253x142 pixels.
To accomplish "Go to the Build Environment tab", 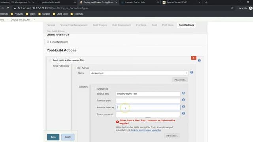I will pos(121,25).
